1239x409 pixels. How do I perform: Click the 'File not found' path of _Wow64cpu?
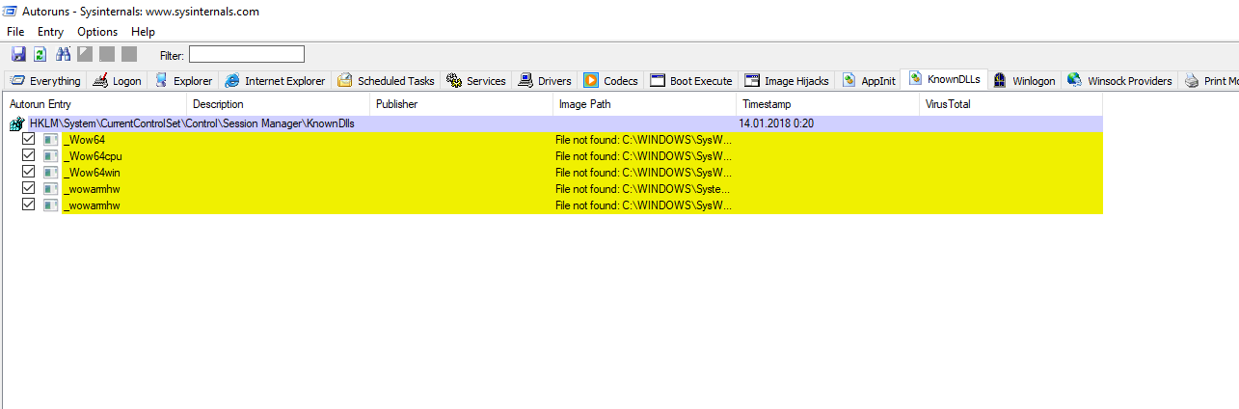[x=643, y=156]
